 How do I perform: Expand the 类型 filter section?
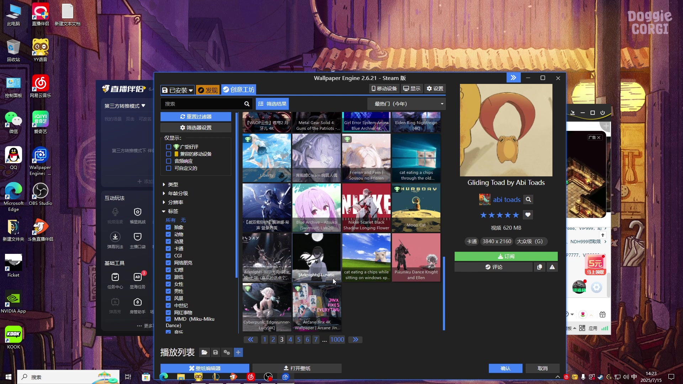click(170, 185)
